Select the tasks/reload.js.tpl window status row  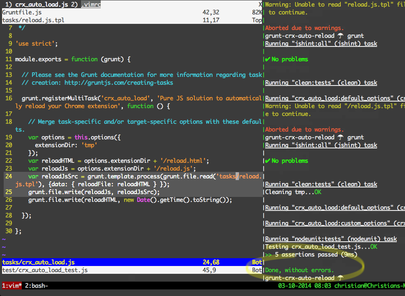[132, 20]
